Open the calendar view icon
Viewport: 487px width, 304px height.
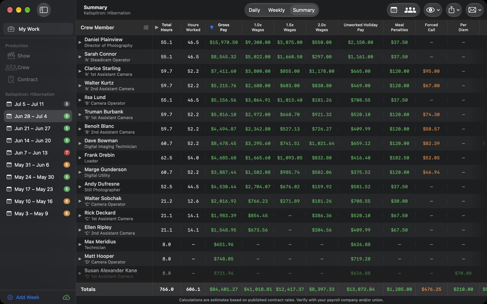[394, 10]
